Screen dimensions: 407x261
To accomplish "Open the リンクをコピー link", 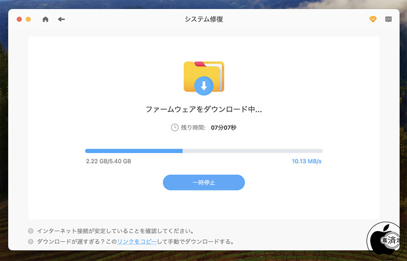I will pos(137,241).
